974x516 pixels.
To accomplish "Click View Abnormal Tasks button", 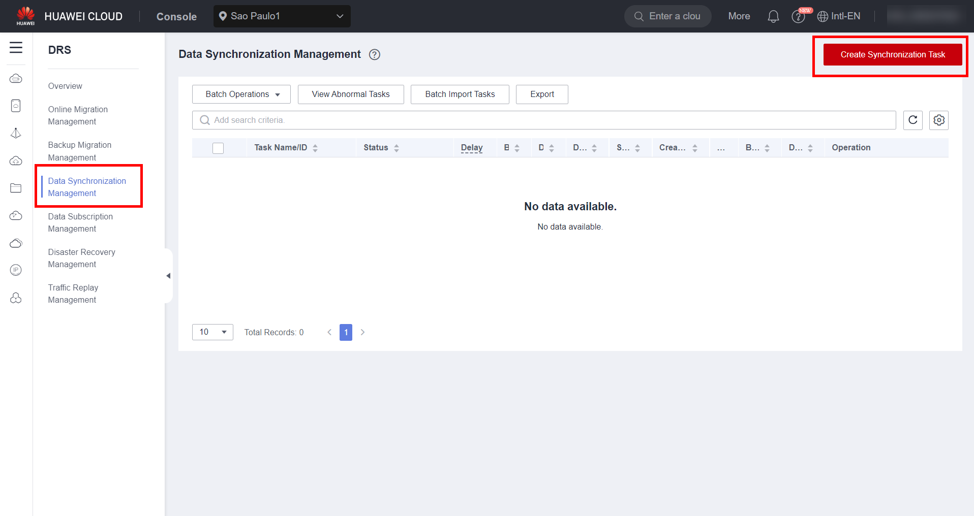I will (351, 94).
